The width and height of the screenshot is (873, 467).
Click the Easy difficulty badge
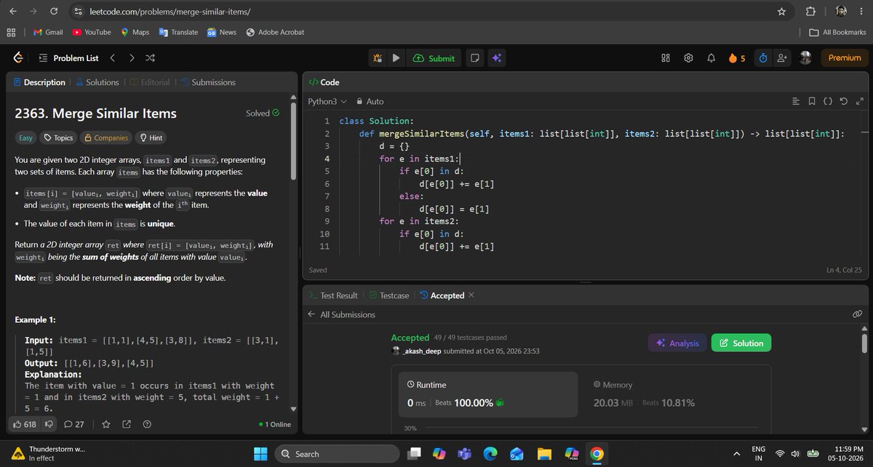point(25,137)
